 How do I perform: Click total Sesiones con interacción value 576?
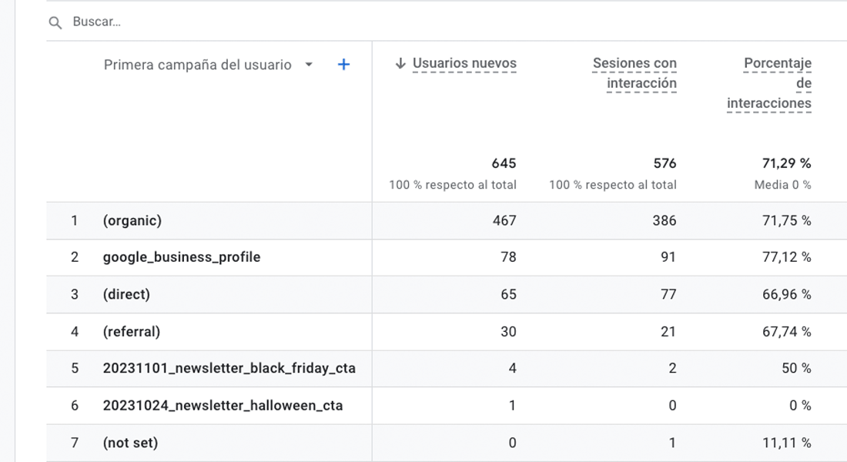pos(664,163)
